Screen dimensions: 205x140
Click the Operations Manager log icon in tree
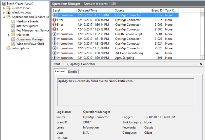tap(13, 39)
